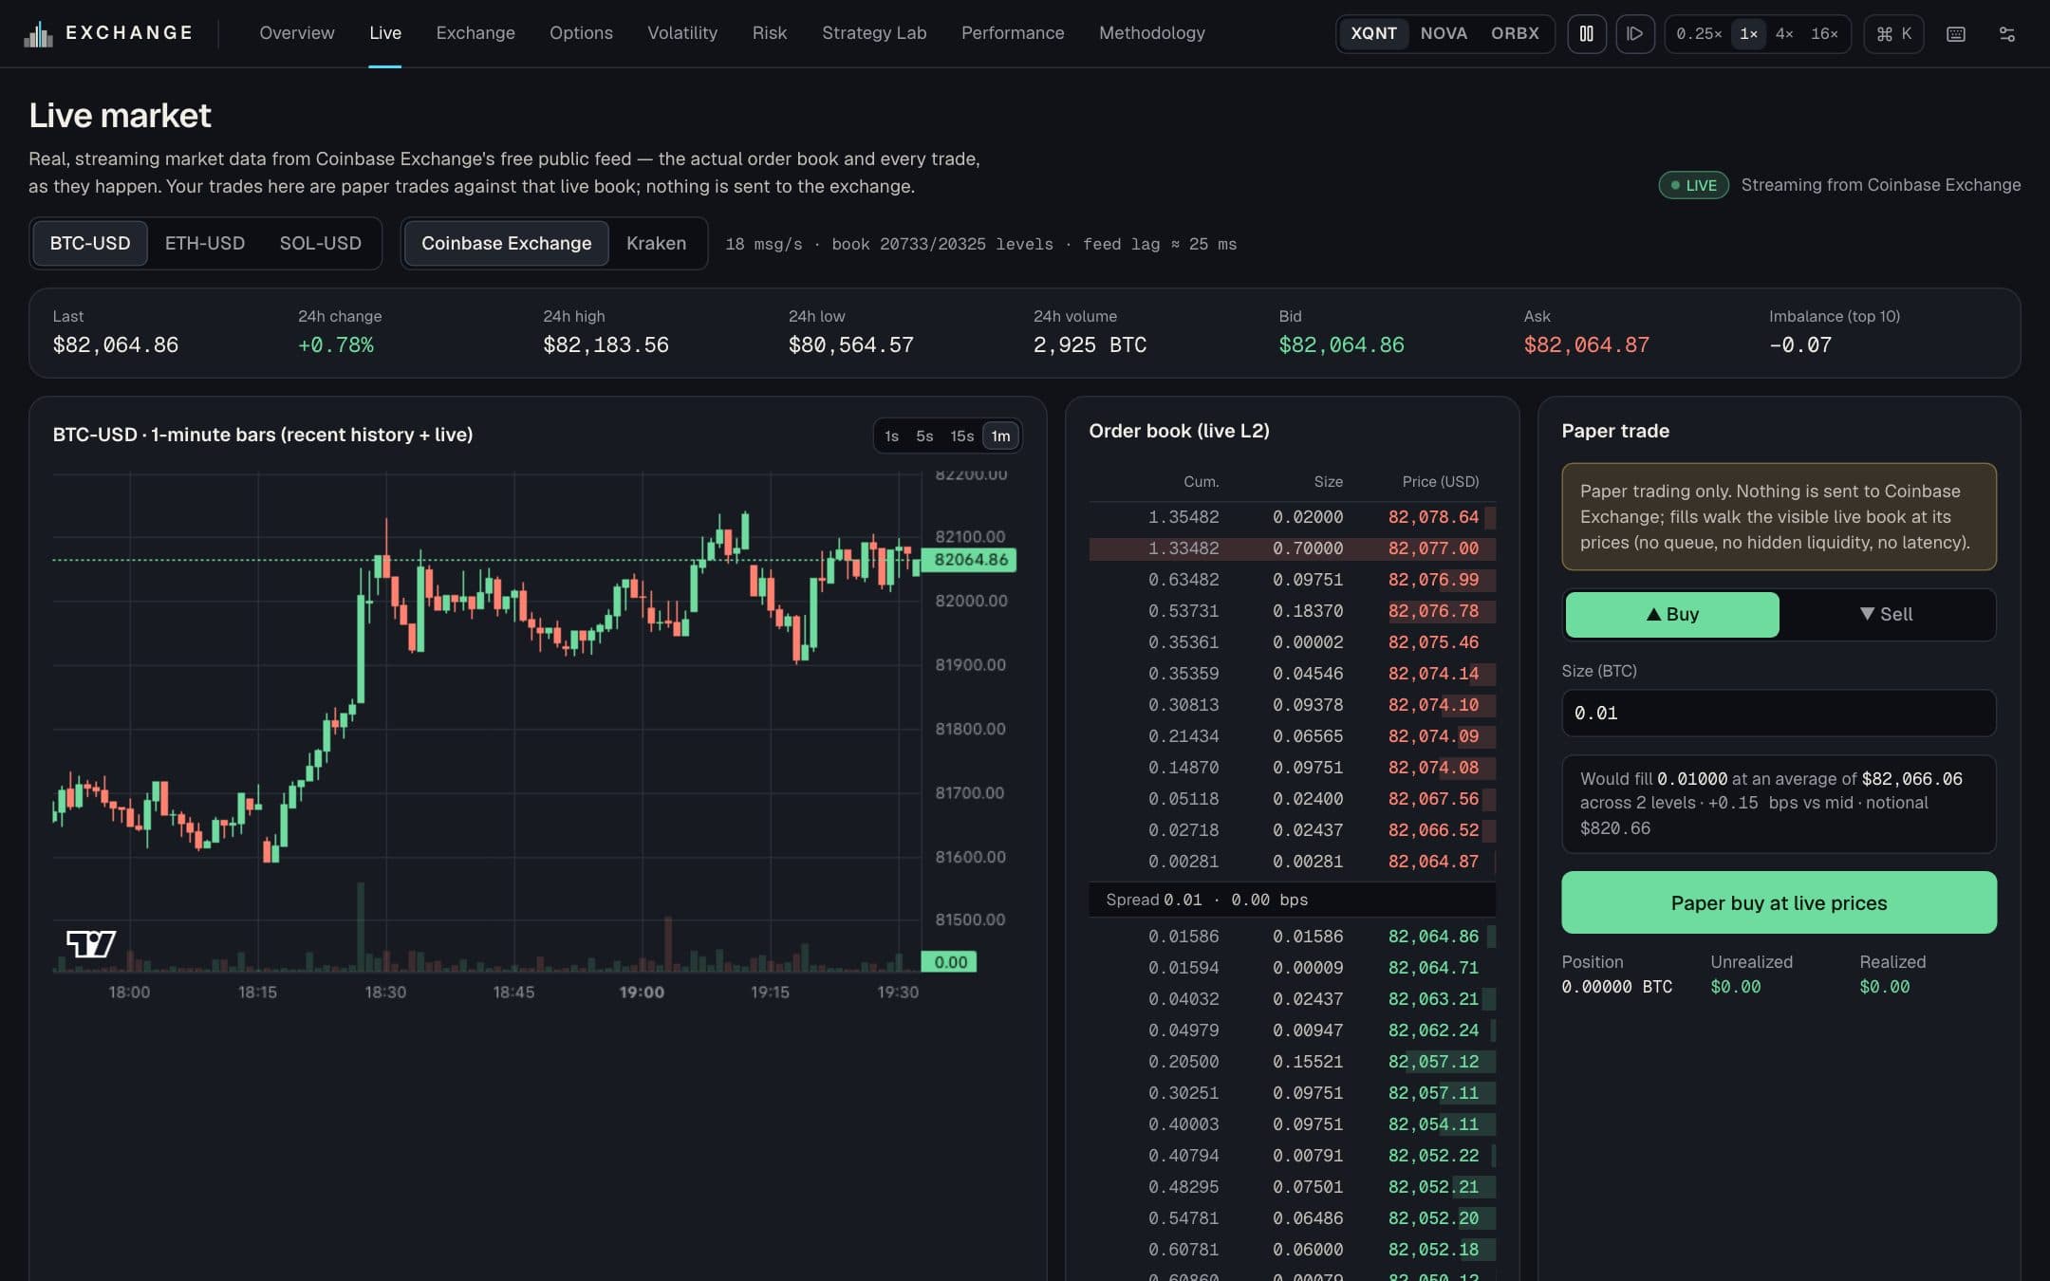This screenshot has width=2050, height=1281.
Task: Click the Spread 0.01 row
Action: pos(1292,900)
